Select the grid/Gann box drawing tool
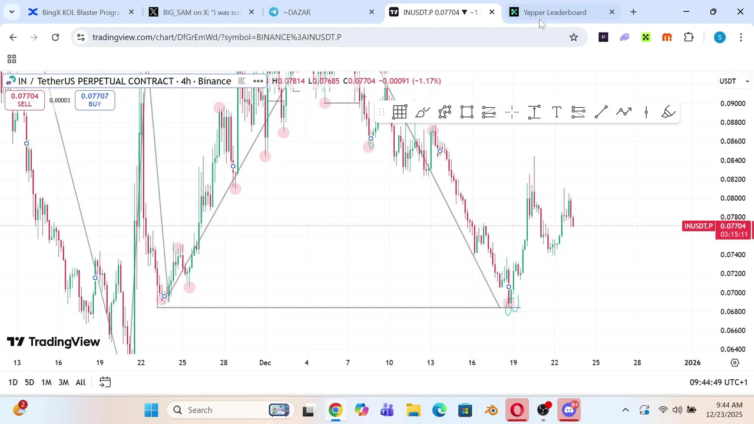The height and width of the screenshot is (424, 754). coord(400,112)
